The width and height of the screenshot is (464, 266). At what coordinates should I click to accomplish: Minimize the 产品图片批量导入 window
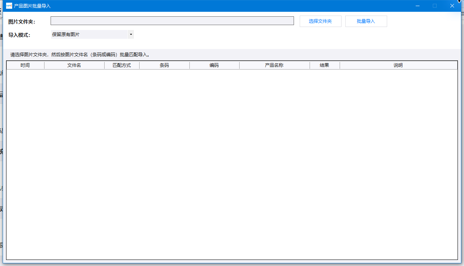418,6
